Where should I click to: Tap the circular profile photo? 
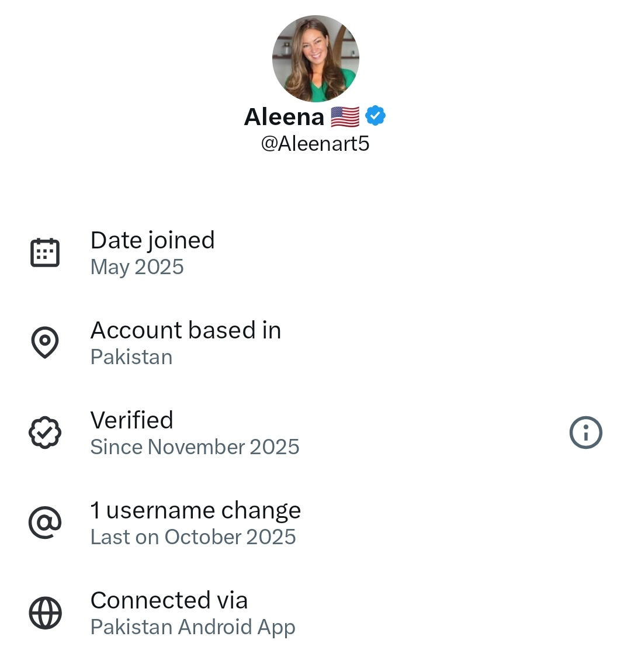(315, 58)
